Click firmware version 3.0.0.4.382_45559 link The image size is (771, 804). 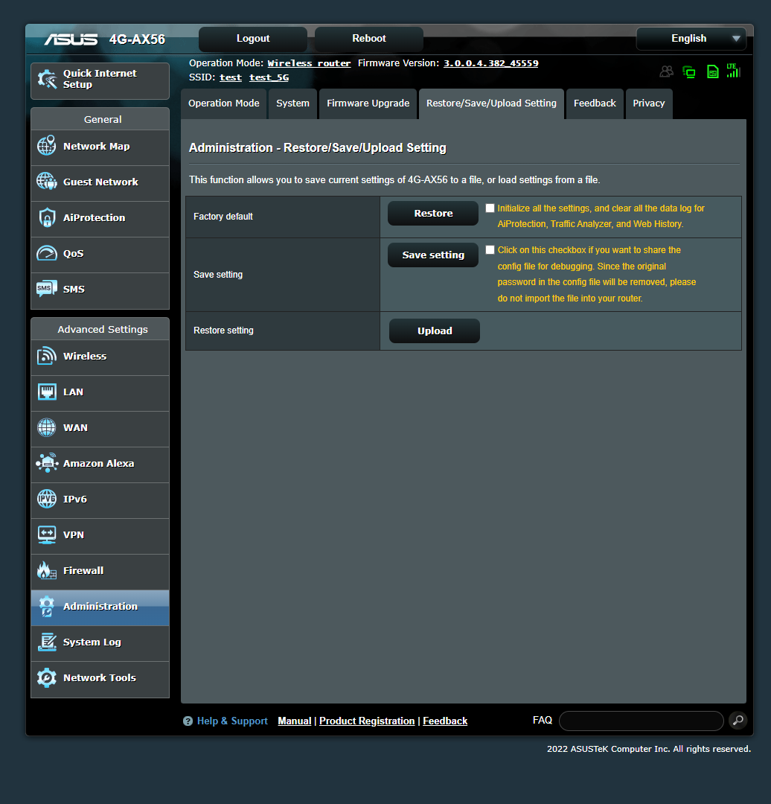(490, 63)
